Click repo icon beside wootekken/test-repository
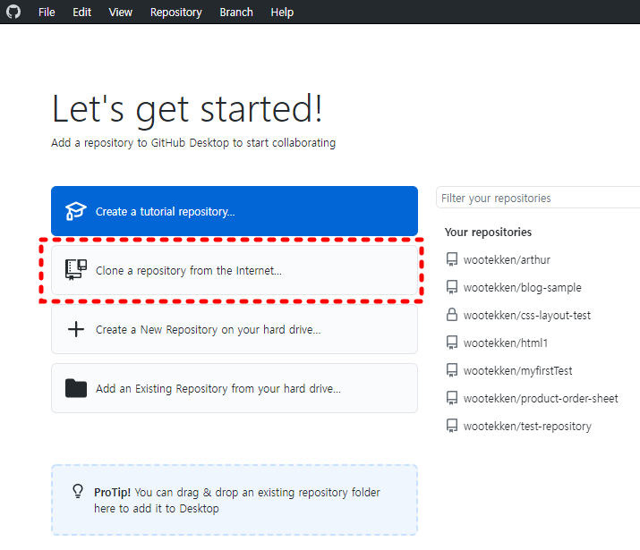 coord(452,426)
